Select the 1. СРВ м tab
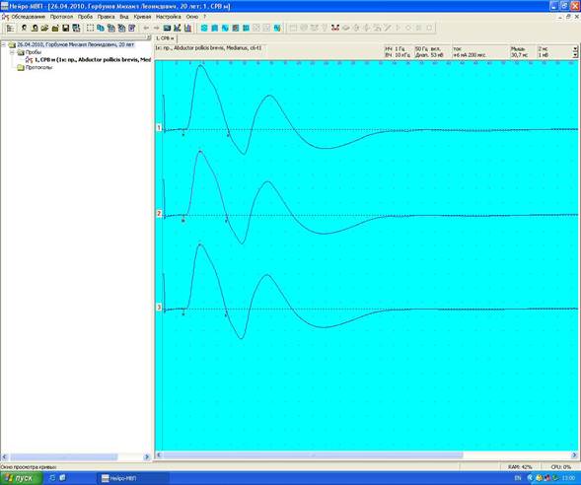The width and height of the screenshot is (581, 485). (166, 38)
